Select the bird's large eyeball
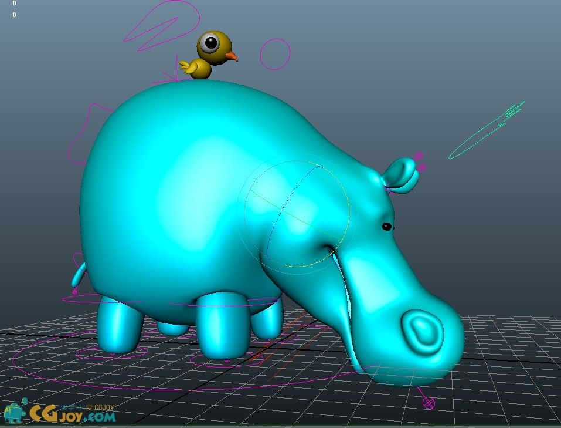Viewport: 561px width, 428px height. (210, 43)
